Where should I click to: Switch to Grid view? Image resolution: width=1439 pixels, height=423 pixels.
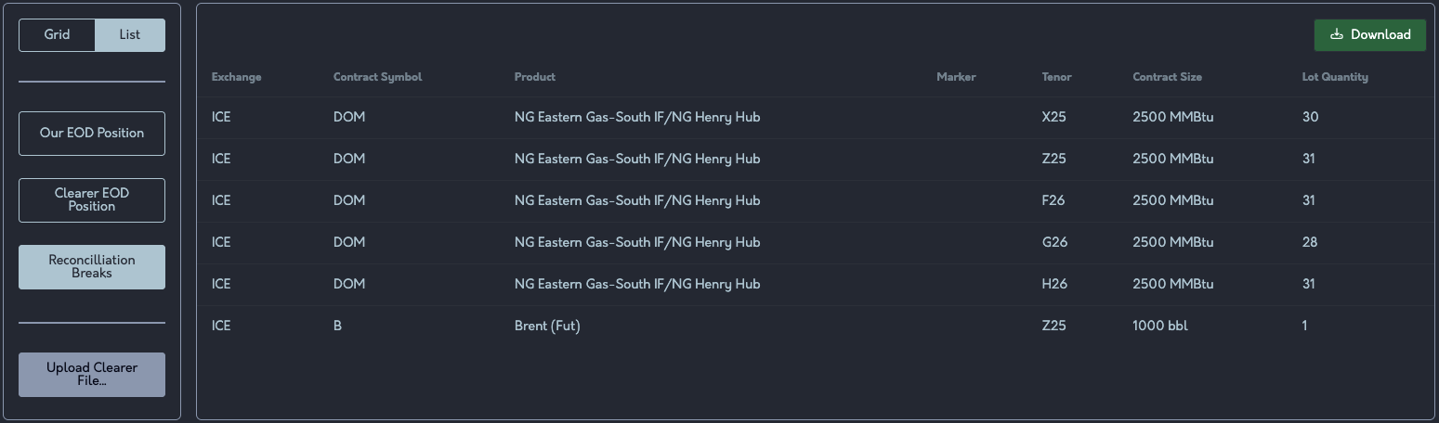tap(57, 35)
